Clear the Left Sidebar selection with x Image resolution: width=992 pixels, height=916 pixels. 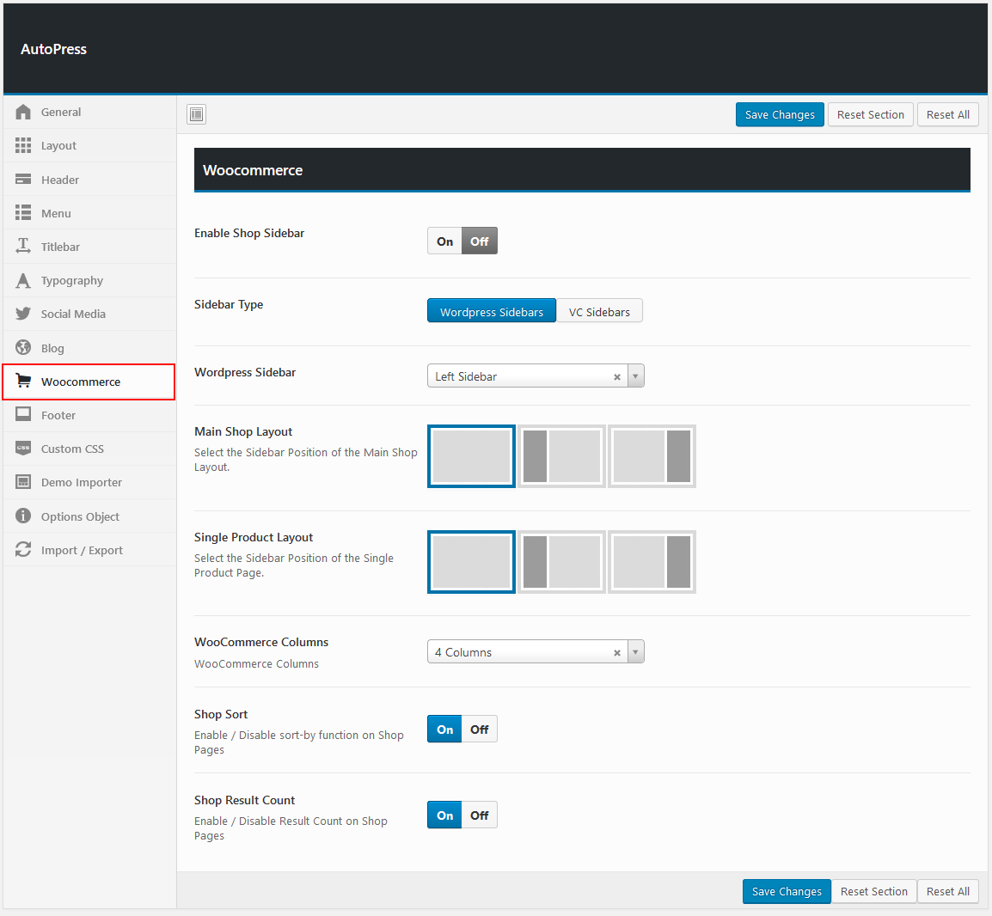pos(617,377)
